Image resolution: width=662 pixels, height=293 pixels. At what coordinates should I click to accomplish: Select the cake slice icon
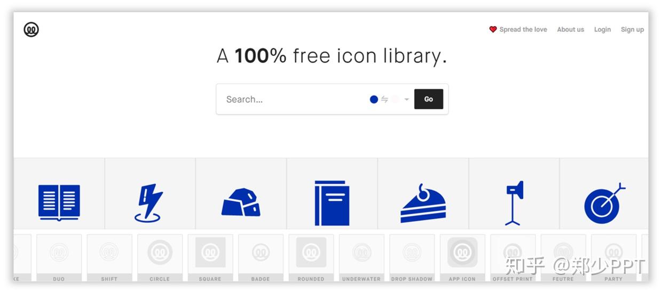click(423, 203)
